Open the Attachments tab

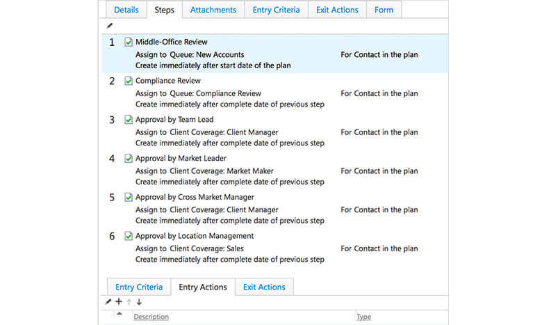[x=213, y=10]
